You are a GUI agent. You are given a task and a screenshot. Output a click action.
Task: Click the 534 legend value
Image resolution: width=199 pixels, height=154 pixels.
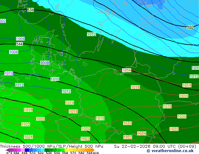click(x=49, y=153)
